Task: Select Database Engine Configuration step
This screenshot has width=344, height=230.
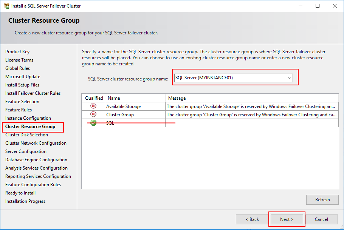Action: coord(36,160)
